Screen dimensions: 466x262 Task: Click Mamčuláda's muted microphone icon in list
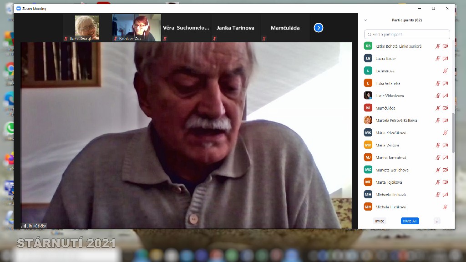[438, 108]
